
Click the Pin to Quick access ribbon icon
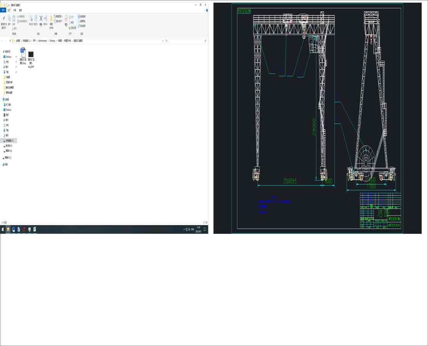coord(3,19)
